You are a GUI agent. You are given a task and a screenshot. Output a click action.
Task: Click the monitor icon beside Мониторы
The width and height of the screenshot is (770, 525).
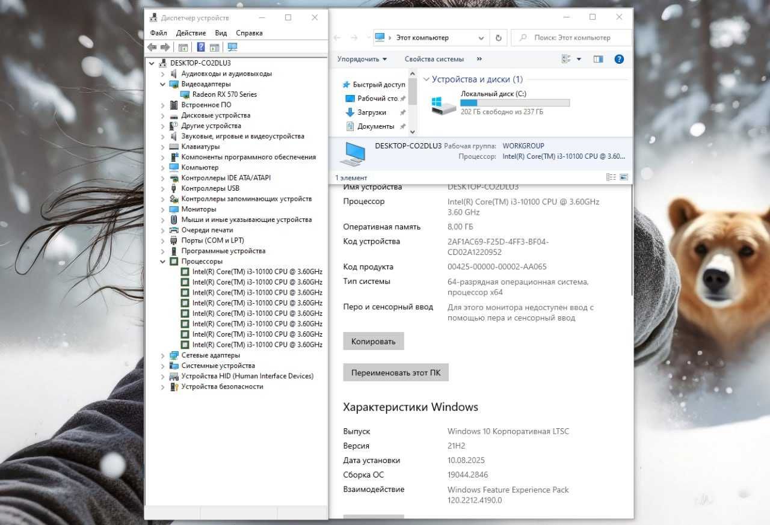(174, 209)
